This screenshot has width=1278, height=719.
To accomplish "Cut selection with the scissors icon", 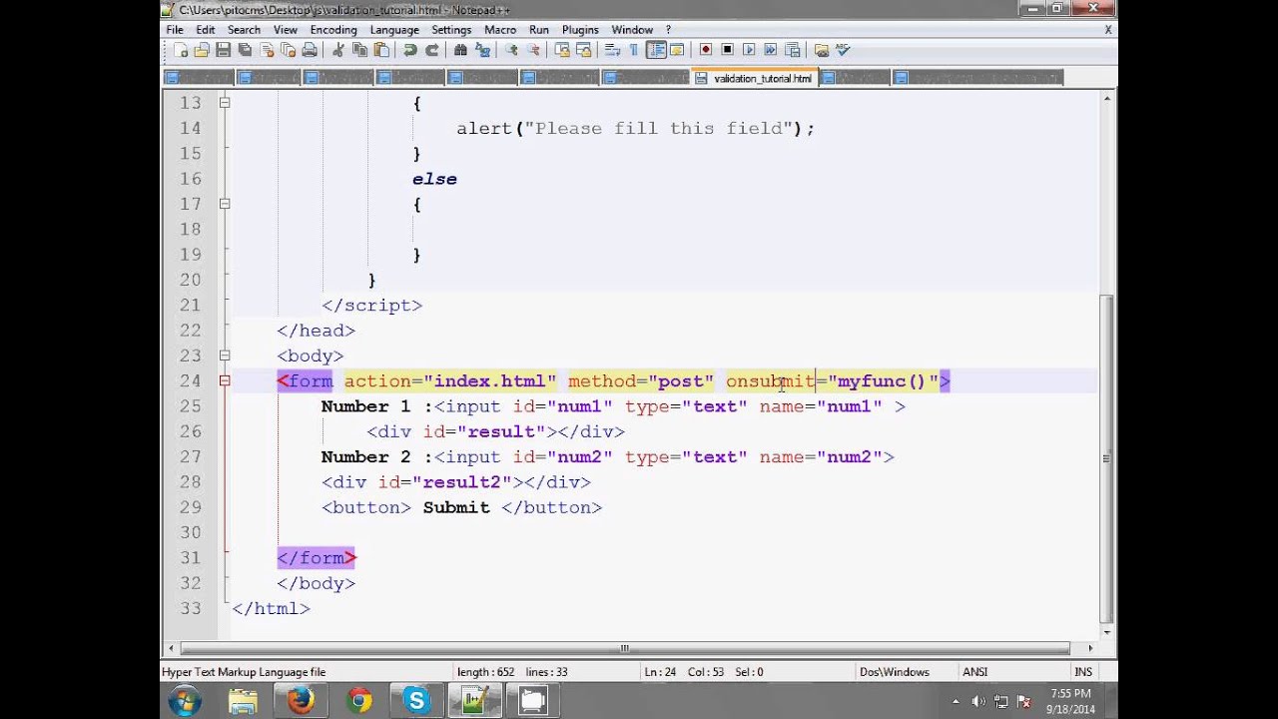I will coord(337,50).
